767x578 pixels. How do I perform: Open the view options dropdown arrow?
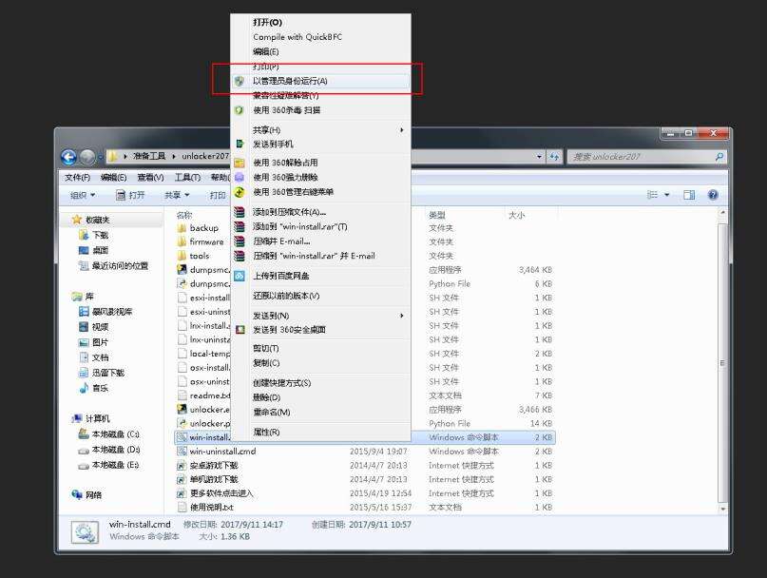[666, 195]
